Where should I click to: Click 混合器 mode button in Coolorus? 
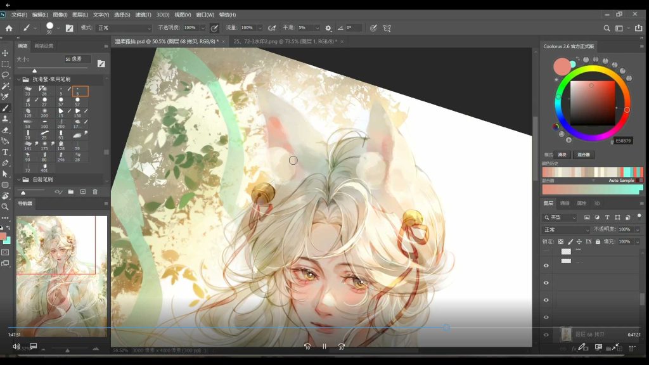pyautogui.click(x=584, y=155)
